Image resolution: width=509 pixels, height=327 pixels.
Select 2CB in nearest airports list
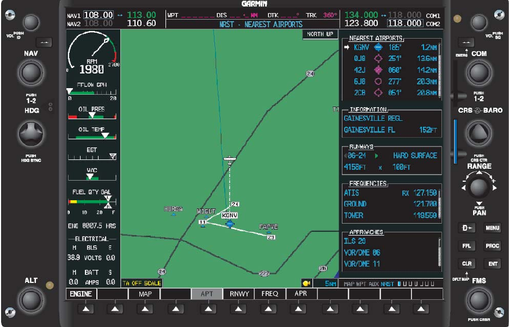360,93
